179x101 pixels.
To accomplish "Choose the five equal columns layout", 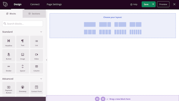I will click(x=120, y=32).
